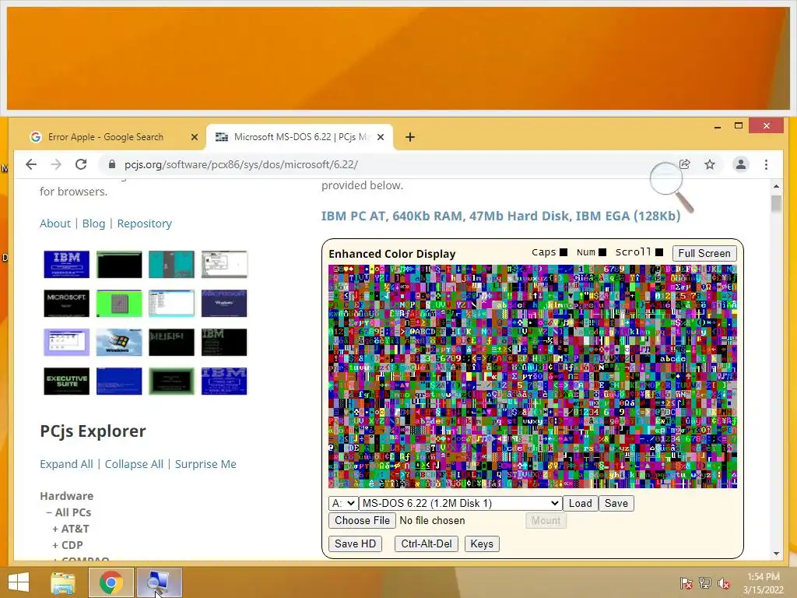Open the white dialog window thumbnail
797x598 pixels.
tap(224, 265)
